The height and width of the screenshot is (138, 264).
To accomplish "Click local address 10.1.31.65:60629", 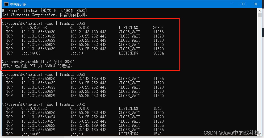I will click(38, 130).
